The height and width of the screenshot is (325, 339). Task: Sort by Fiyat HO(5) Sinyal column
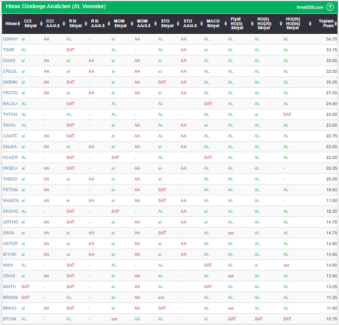coord(237,24)
